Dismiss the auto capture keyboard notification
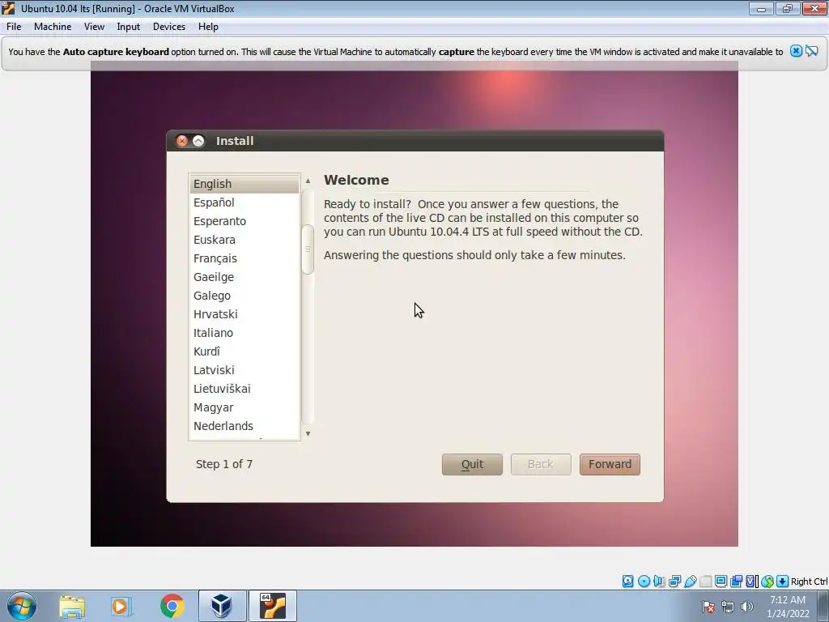The image size is (829, 622). 796,51
